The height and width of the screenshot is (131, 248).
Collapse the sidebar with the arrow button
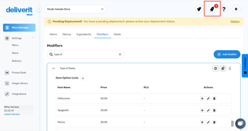pos(39,9)
